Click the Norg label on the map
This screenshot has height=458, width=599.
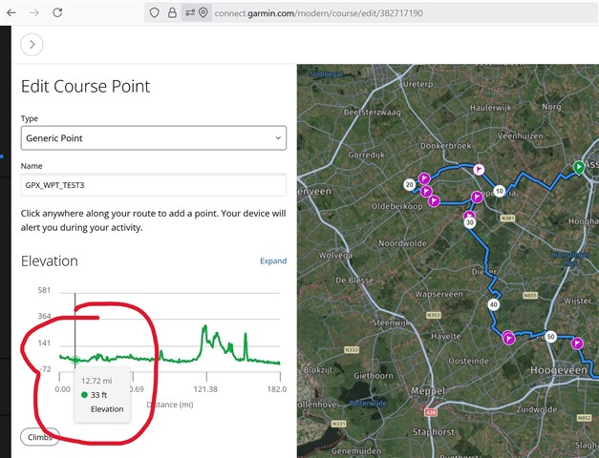(551, 107)
